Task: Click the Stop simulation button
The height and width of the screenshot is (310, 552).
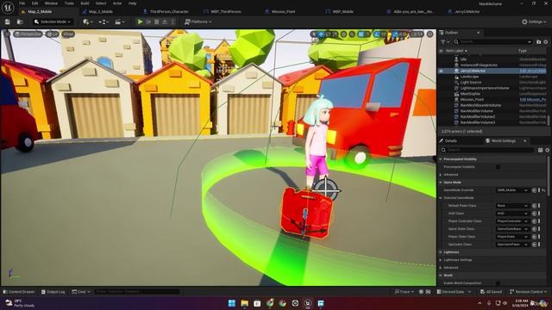Action: [157, 22]
